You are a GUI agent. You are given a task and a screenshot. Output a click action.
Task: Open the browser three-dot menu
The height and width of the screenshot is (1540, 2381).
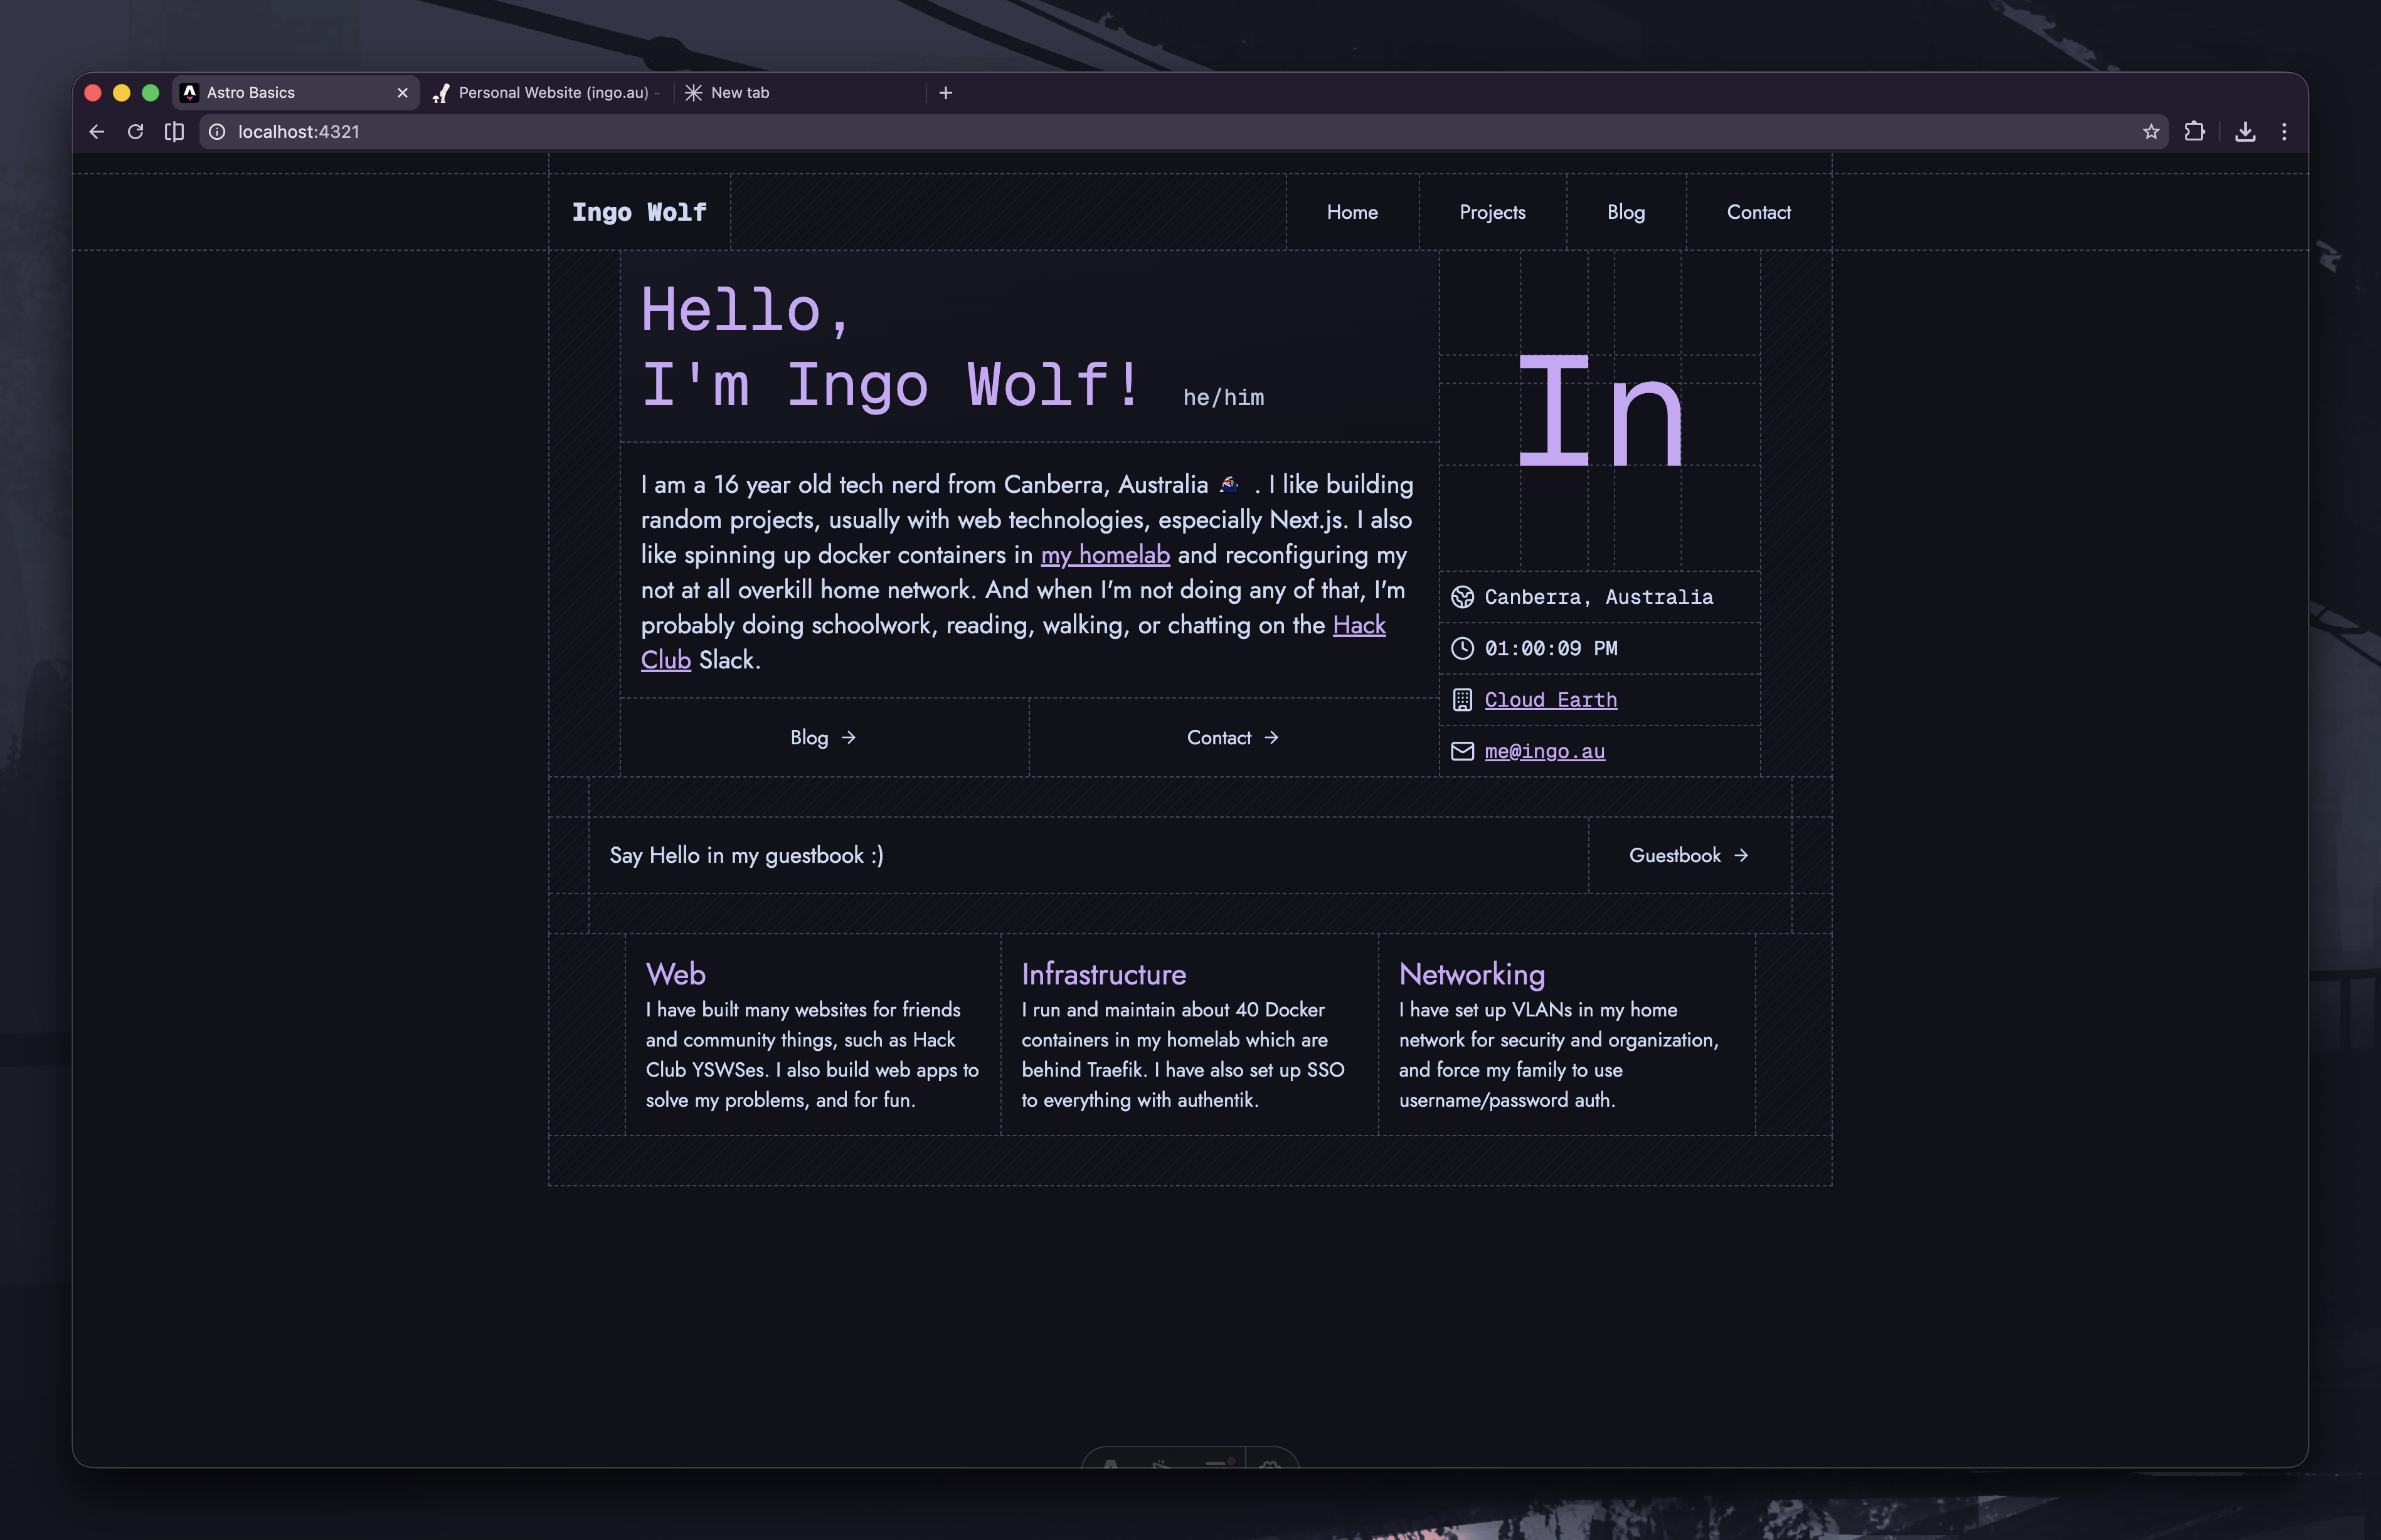tap(2284, 132)
